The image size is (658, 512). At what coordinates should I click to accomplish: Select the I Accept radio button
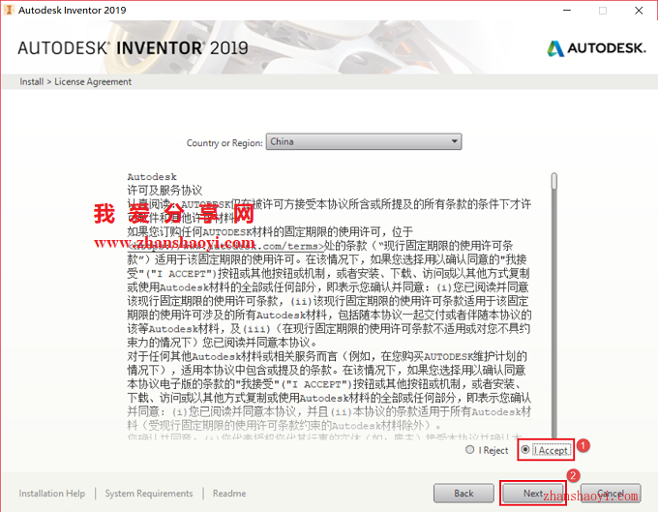525,450
